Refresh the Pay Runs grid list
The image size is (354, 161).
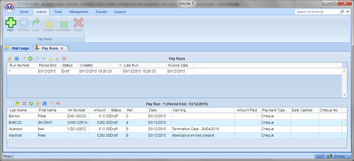click(x=10, y=59)
